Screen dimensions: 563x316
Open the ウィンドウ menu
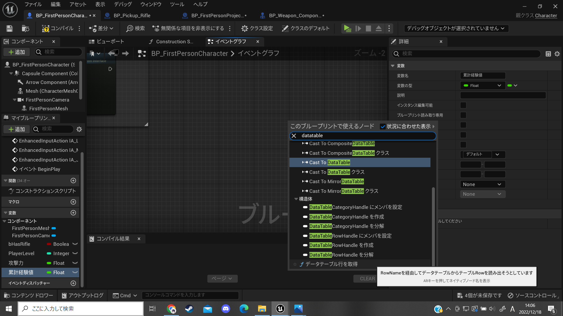[x=151, y=4]
